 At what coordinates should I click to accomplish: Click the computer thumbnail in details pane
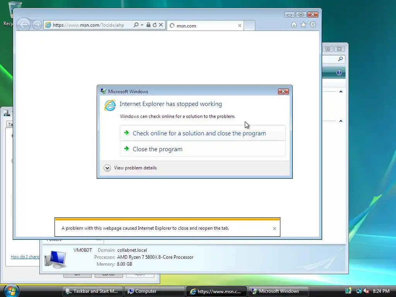tap(56, 259)
